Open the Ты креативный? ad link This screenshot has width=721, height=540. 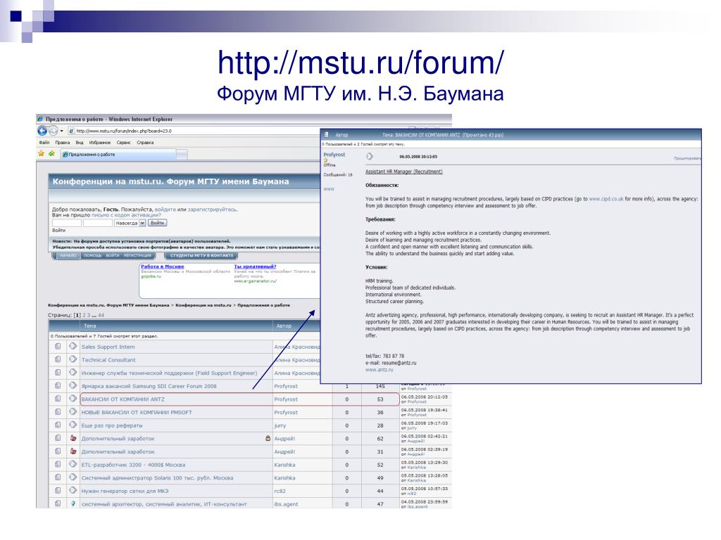click(255, 266)
